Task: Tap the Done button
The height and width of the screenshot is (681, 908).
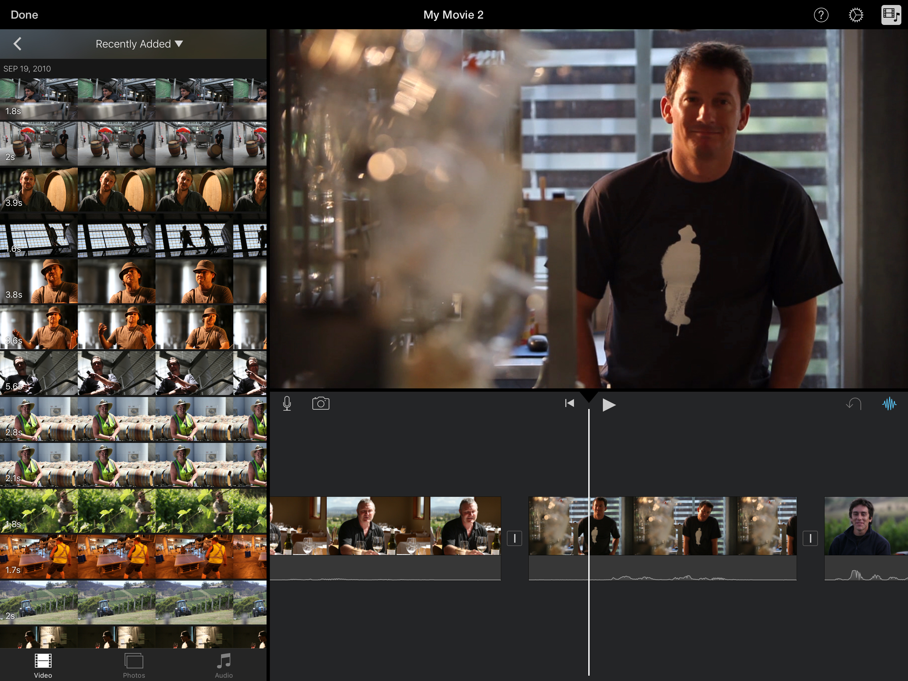Action: tap(24, 15)
